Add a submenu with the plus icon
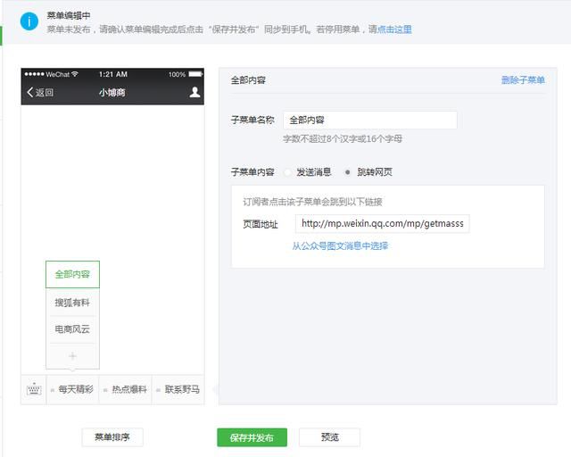Viewport: 571px width, 457px height. (x=72, y=356)
